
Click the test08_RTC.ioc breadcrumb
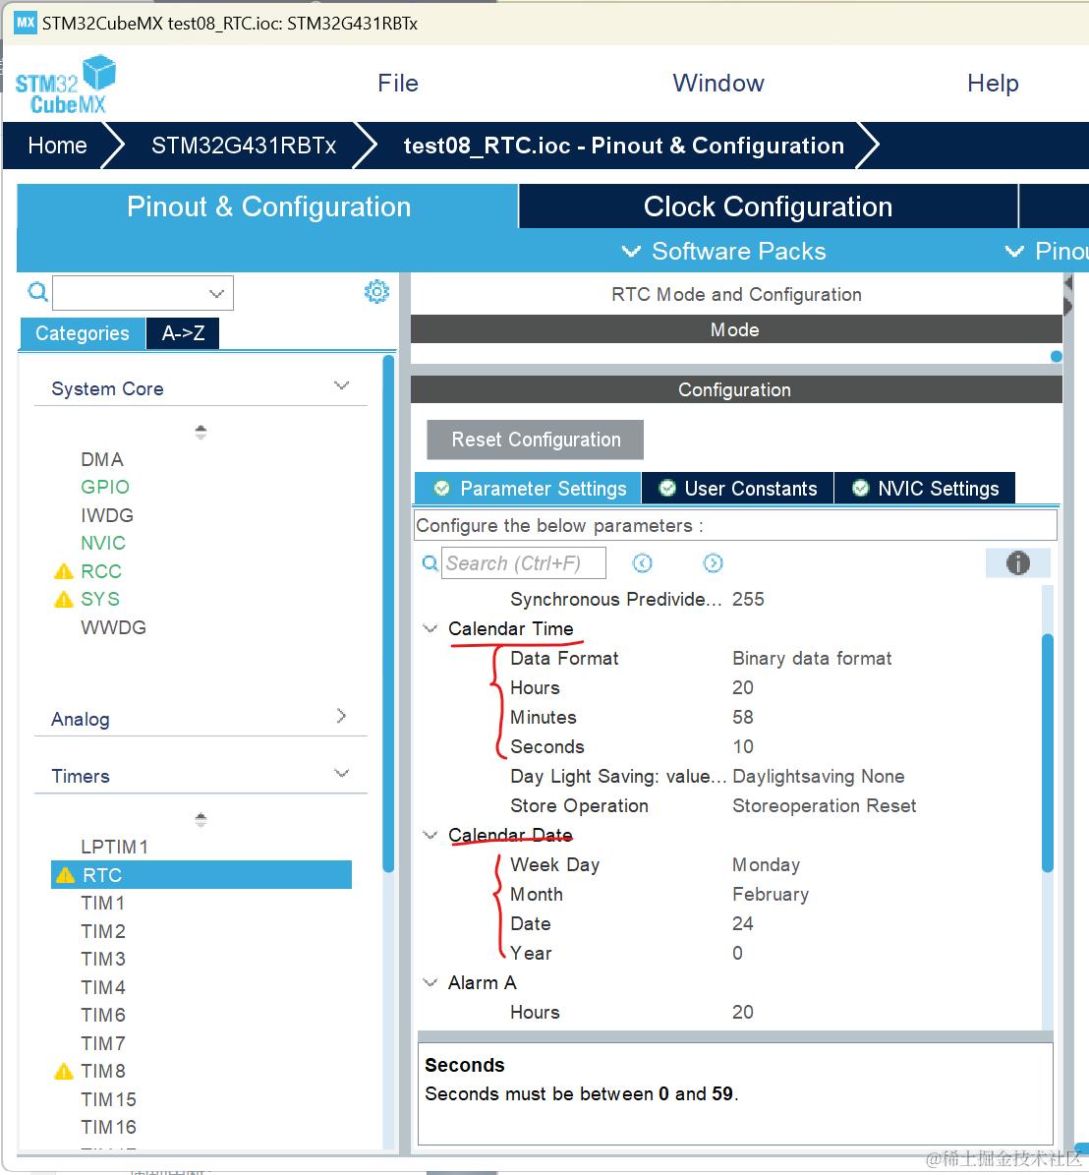(624, 146)
